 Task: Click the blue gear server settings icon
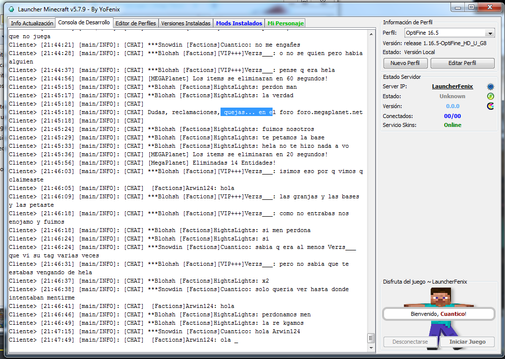pos(491,87)
